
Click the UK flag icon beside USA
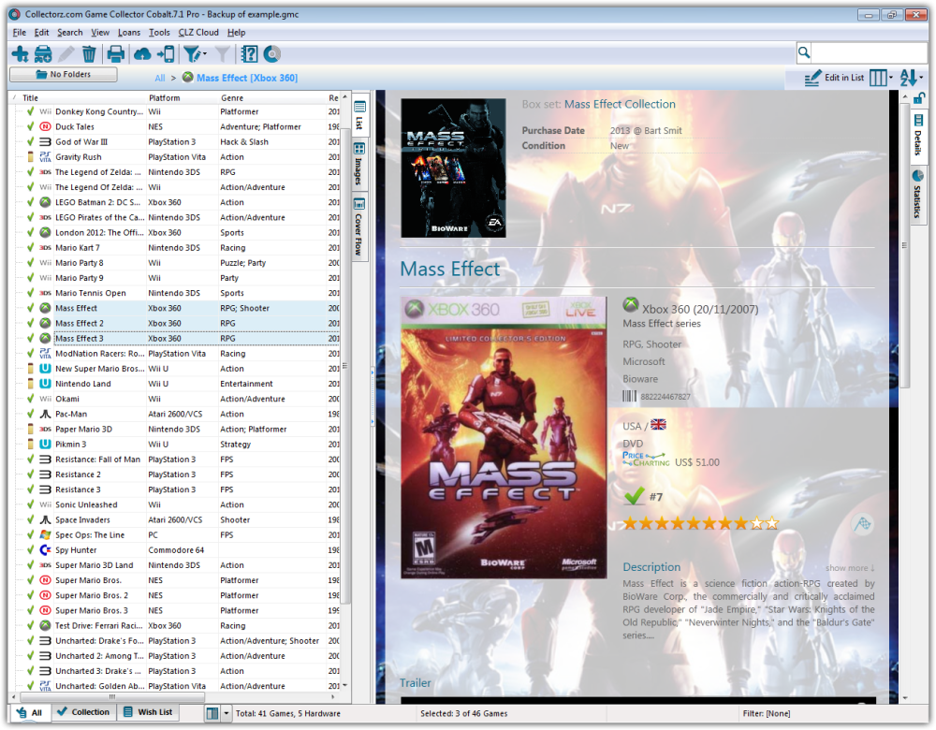tap(658, 424)
